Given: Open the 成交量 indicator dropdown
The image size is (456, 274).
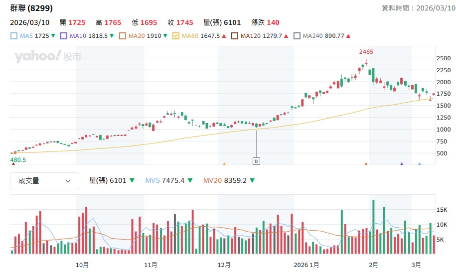Looking at the screenshot, I should coord(44,181).
